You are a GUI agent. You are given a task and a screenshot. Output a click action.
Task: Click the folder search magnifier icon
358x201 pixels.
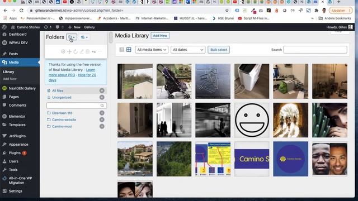tap(102, 106)
